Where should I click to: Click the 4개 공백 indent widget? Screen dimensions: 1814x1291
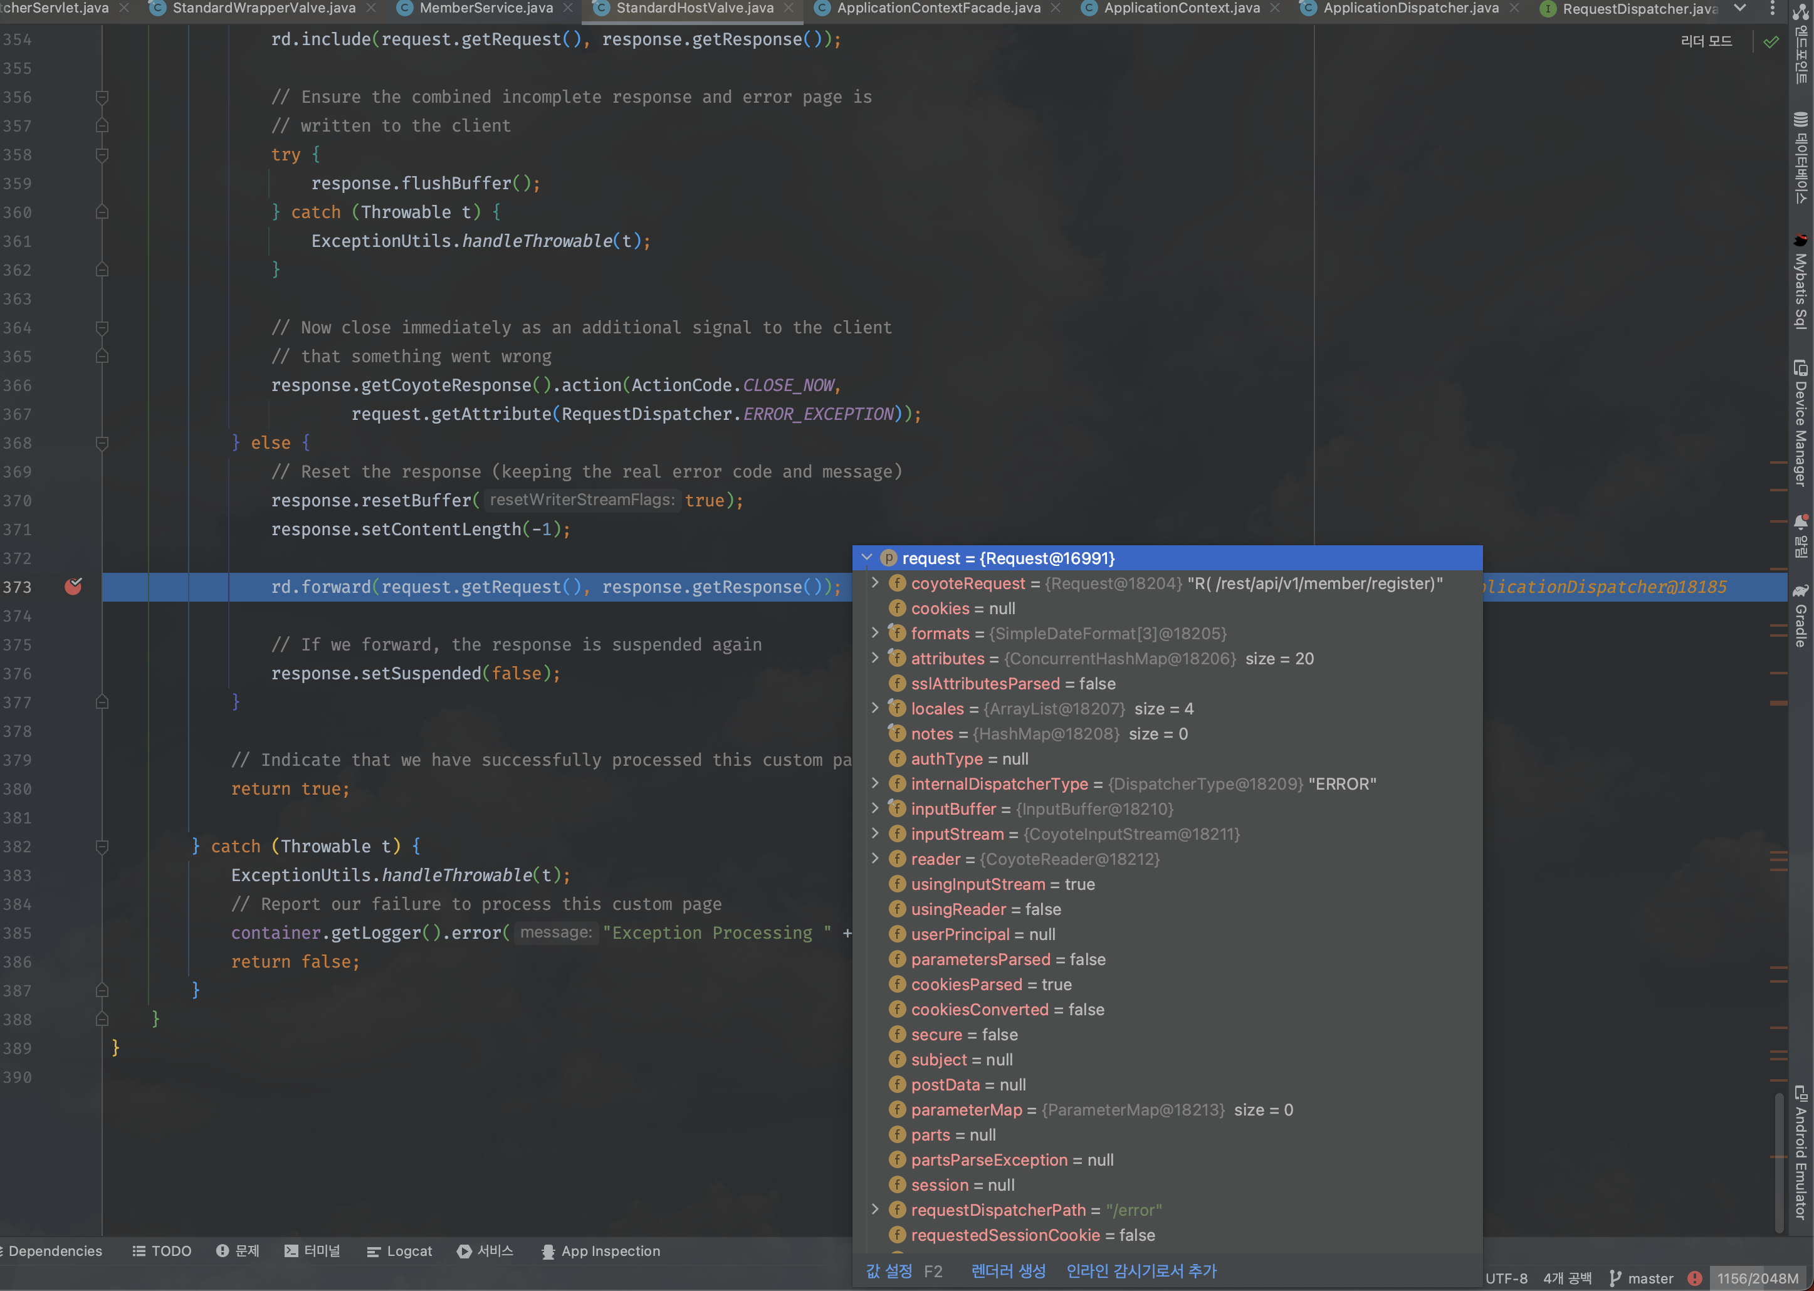click(1567, 1278)
